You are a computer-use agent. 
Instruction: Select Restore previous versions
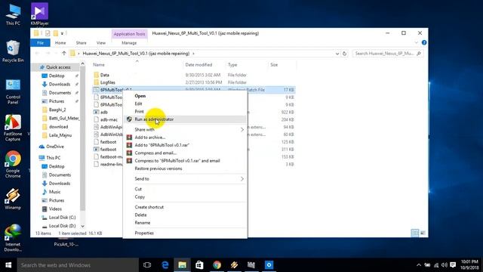(x=186, y=168)
